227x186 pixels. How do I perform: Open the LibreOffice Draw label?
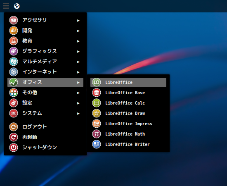pos(125,113)
